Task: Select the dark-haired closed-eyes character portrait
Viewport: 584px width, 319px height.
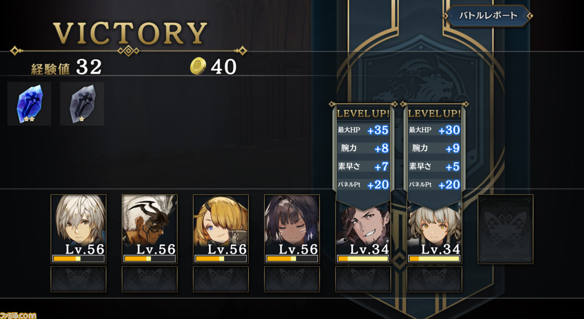Action: [292, 229]
